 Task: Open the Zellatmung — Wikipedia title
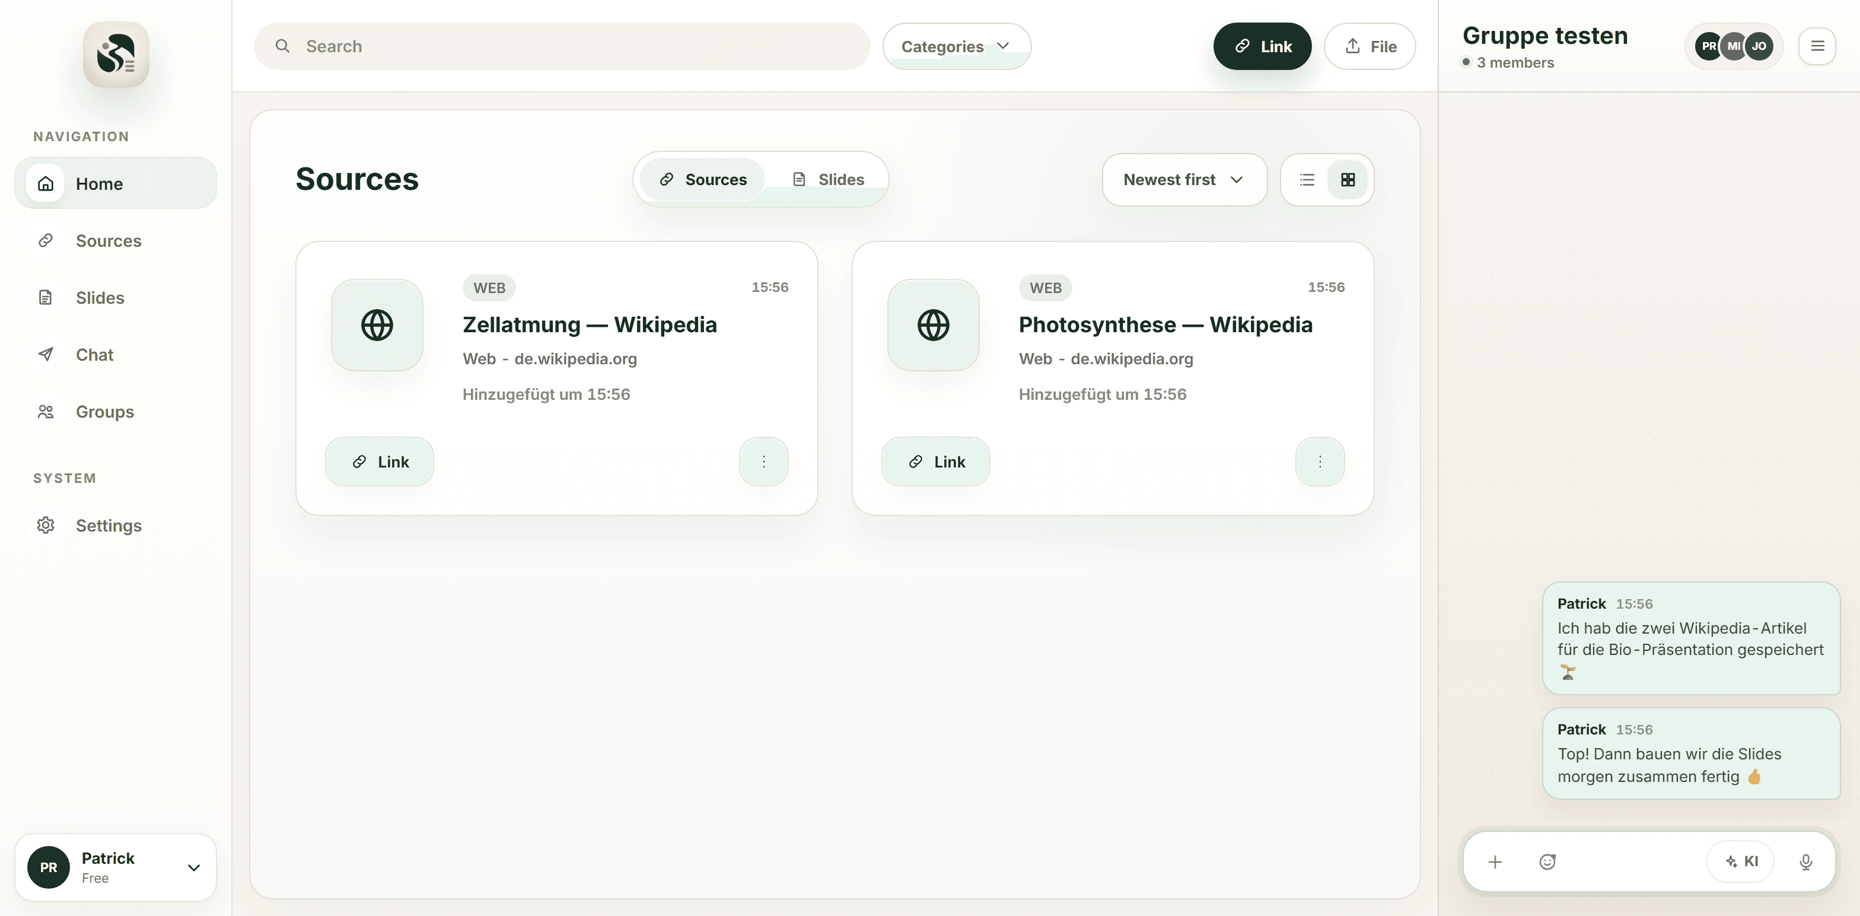click(x=590, y=325)
